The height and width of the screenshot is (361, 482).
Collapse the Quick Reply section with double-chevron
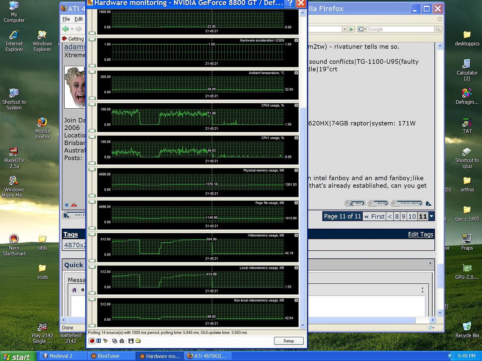point(430,263)
